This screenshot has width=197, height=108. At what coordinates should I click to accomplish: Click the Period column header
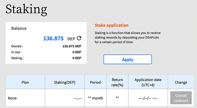[95, 82]
